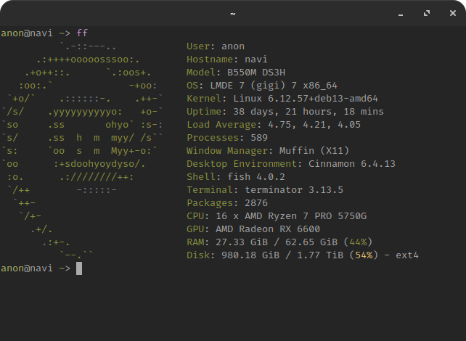Click the Kernel version line
This screenshot has height=341, width=466.
point(282,99)
